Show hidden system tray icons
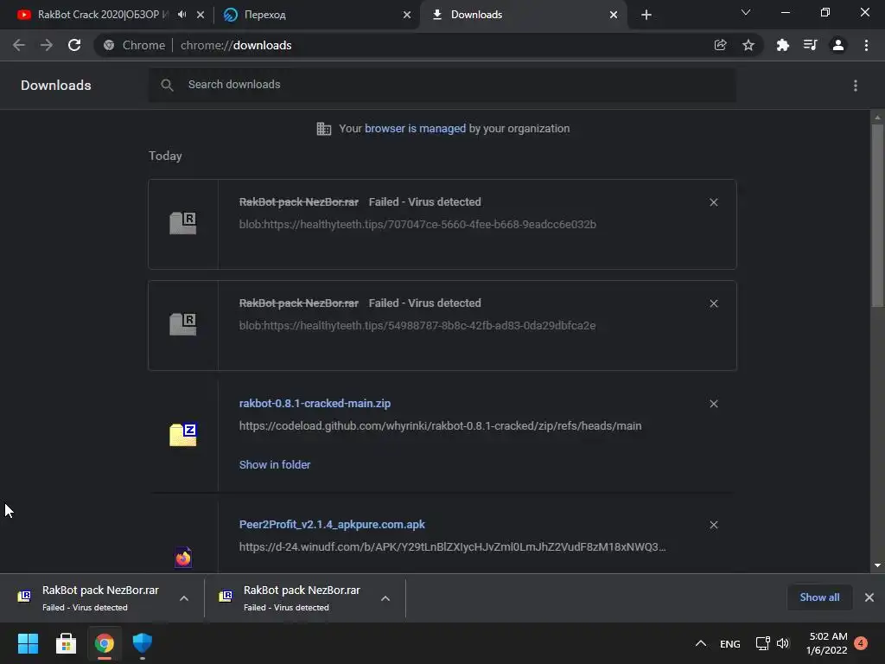Screen dimensions: 885x664 click(x=700, y=643)
